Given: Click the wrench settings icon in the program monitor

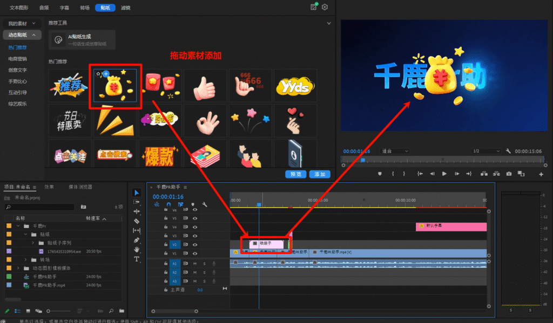Looking at the screenshot, I should [x=508, y=151].
